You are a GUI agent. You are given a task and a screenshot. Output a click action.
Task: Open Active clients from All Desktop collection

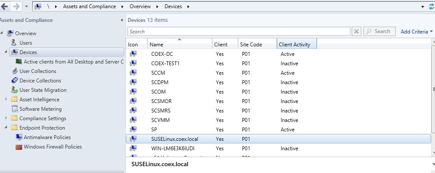click(x=74, y=62)
